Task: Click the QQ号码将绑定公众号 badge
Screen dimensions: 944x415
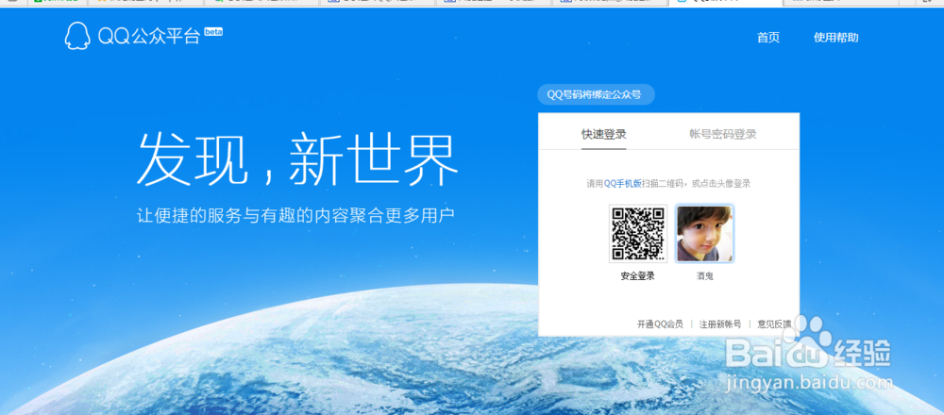Action: pos(594,94)
